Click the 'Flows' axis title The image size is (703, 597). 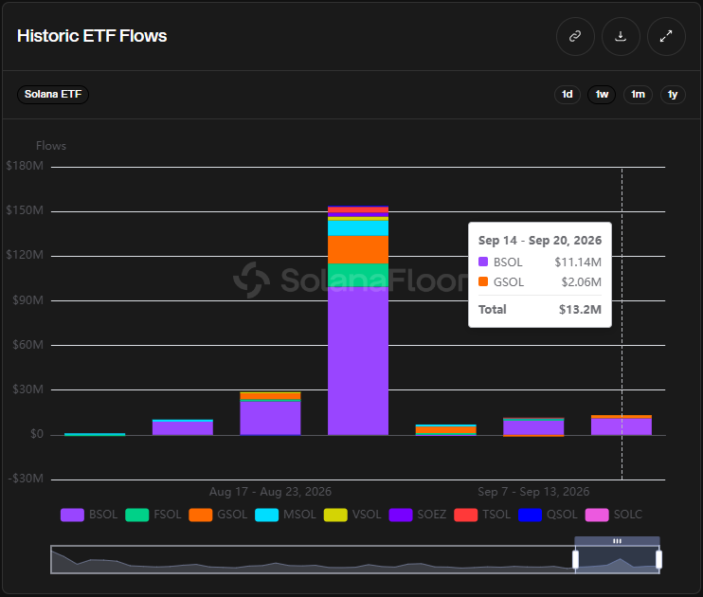click(50, 146)
